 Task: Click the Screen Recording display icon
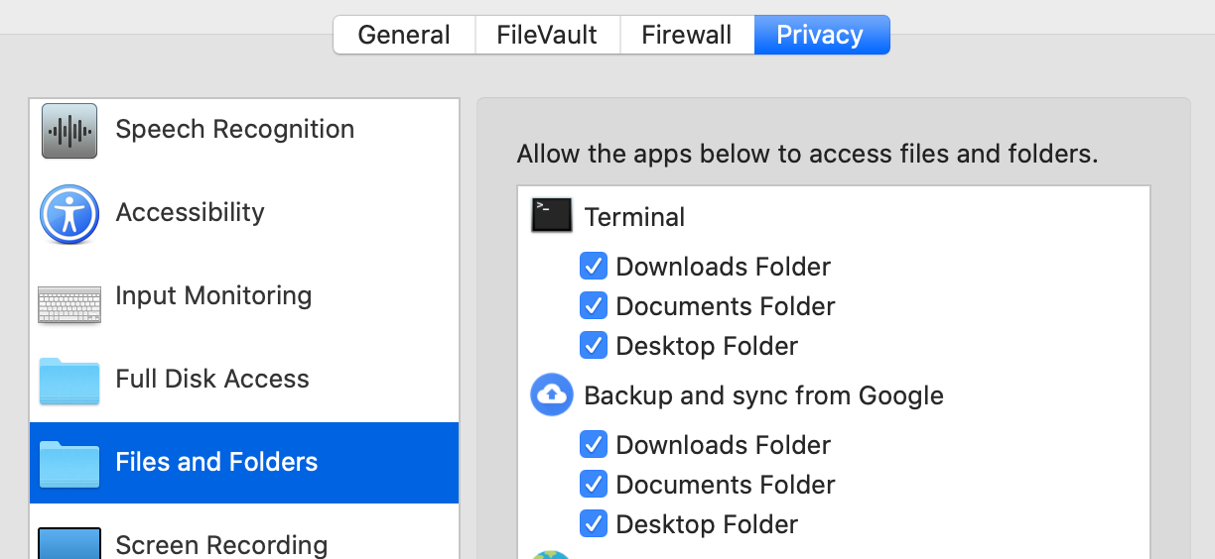tap(69, 543)
